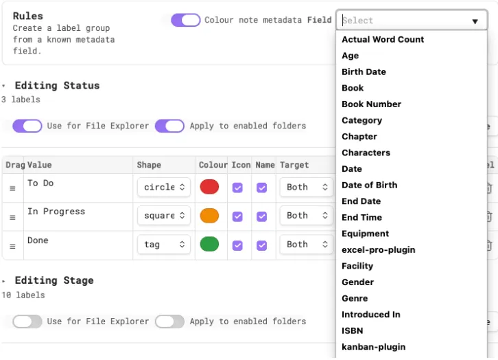The height and width of the screenshot is (360, 498).
Task: Choose kanban-plugin option
Action: (x=412, y=347)
